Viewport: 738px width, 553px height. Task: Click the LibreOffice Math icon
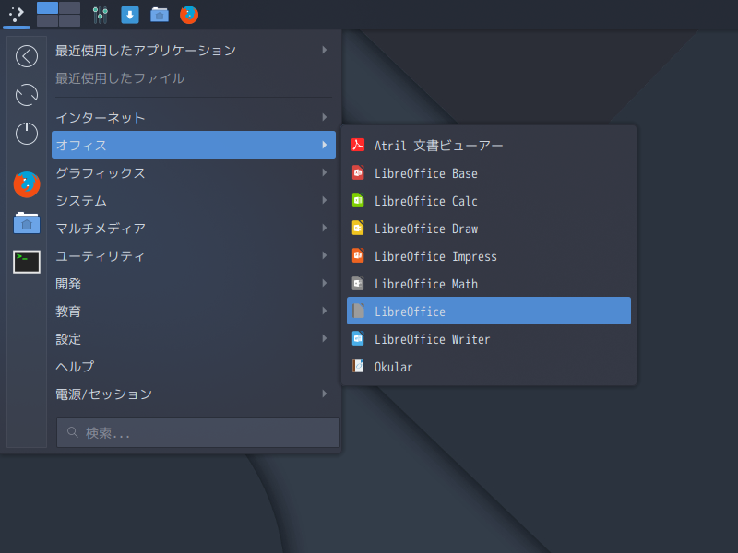[358, 284]
